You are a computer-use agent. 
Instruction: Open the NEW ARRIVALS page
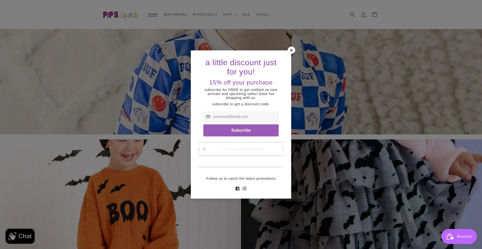click(x=175, y=15)
